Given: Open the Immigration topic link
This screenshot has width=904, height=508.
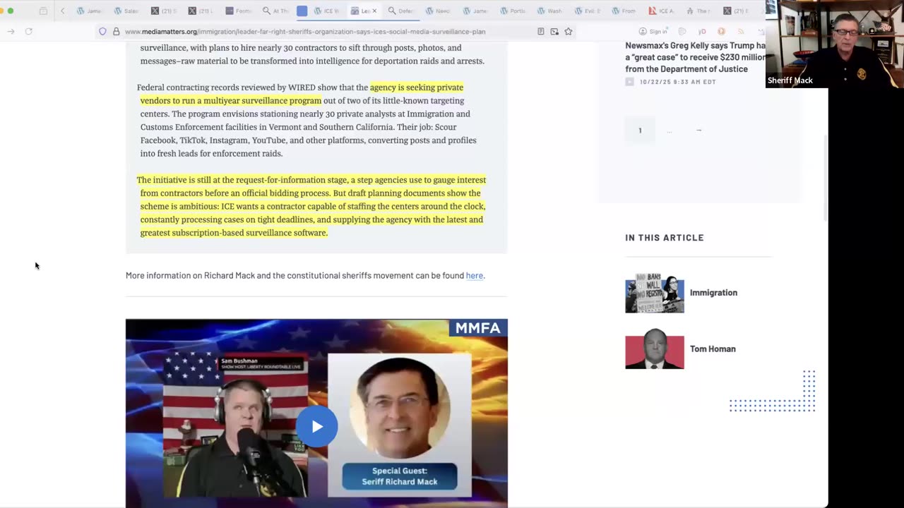Looking at the screenshot, I should tap(713, 293).
